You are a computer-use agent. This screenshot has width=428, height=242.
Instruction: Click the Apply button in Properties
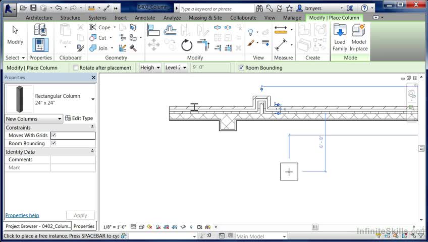(80, 215)
